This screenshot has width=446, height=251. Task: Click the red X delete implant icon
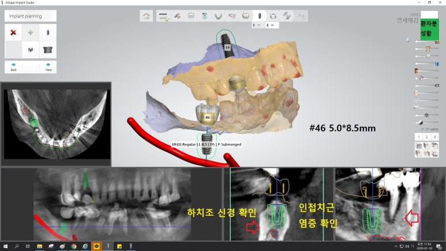[x=13, y=32]
